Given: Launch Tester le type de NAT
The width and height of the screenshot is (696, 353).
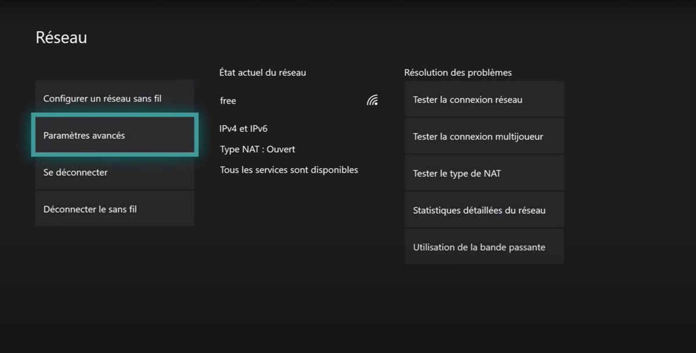Looking at the screenshot, I should (x=484, y=174).
